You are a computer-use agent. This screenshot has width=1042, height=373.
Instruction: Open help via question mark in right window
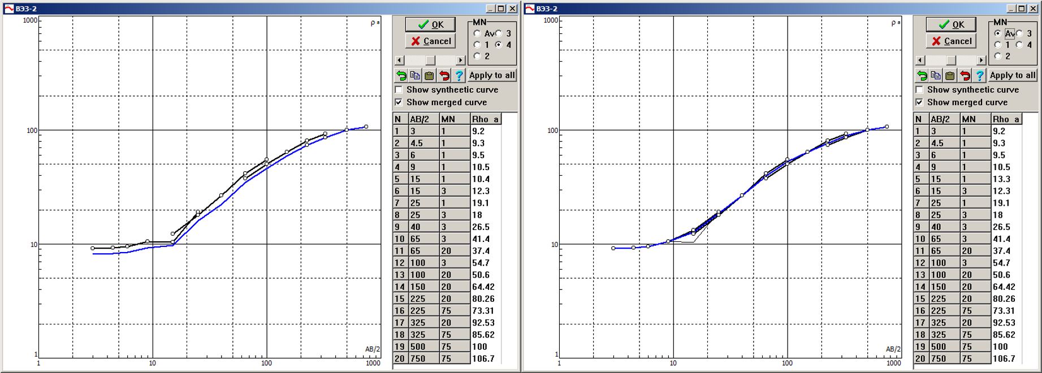(979, 75)
